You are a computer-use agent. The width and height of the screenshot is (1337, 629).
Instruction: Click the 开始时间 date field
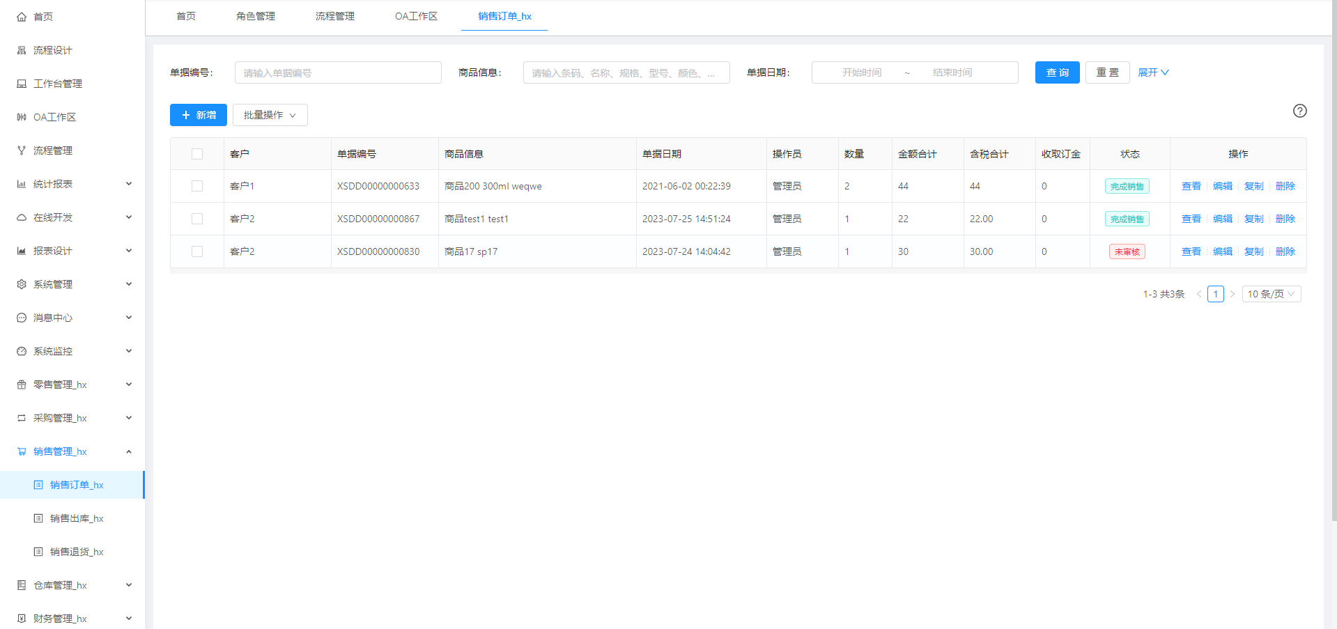pos(862,72)
